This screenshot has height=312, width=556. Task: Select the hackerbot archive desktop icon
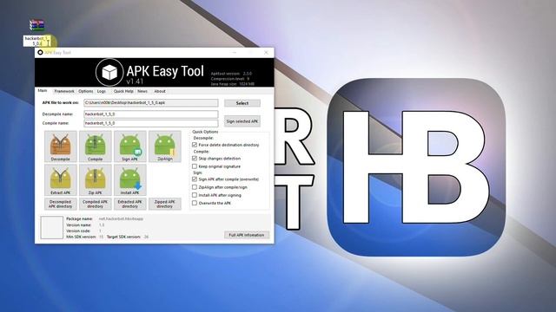[36, 25]
